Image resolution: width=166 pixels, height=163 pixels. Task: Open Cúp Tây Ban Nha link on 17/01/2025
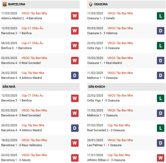[119, 155]
